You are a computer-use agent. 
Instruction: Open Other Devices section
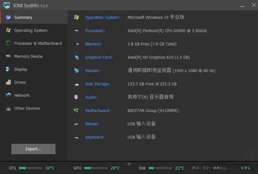(34, 108)
